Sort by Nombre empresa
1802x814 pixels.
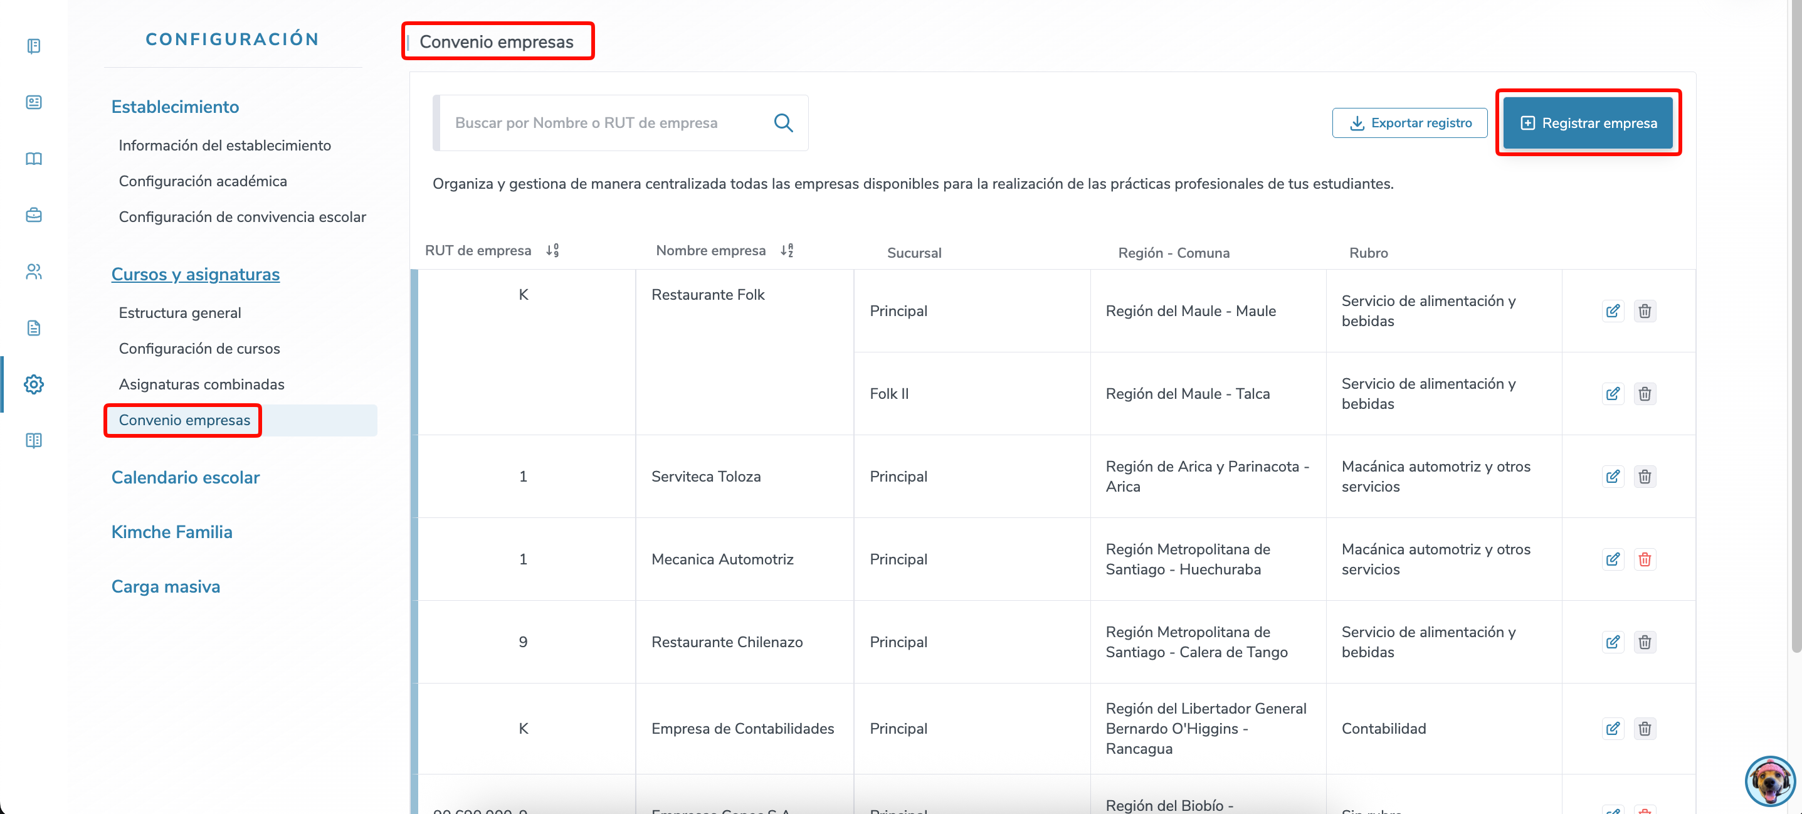[x=787, y=251]
